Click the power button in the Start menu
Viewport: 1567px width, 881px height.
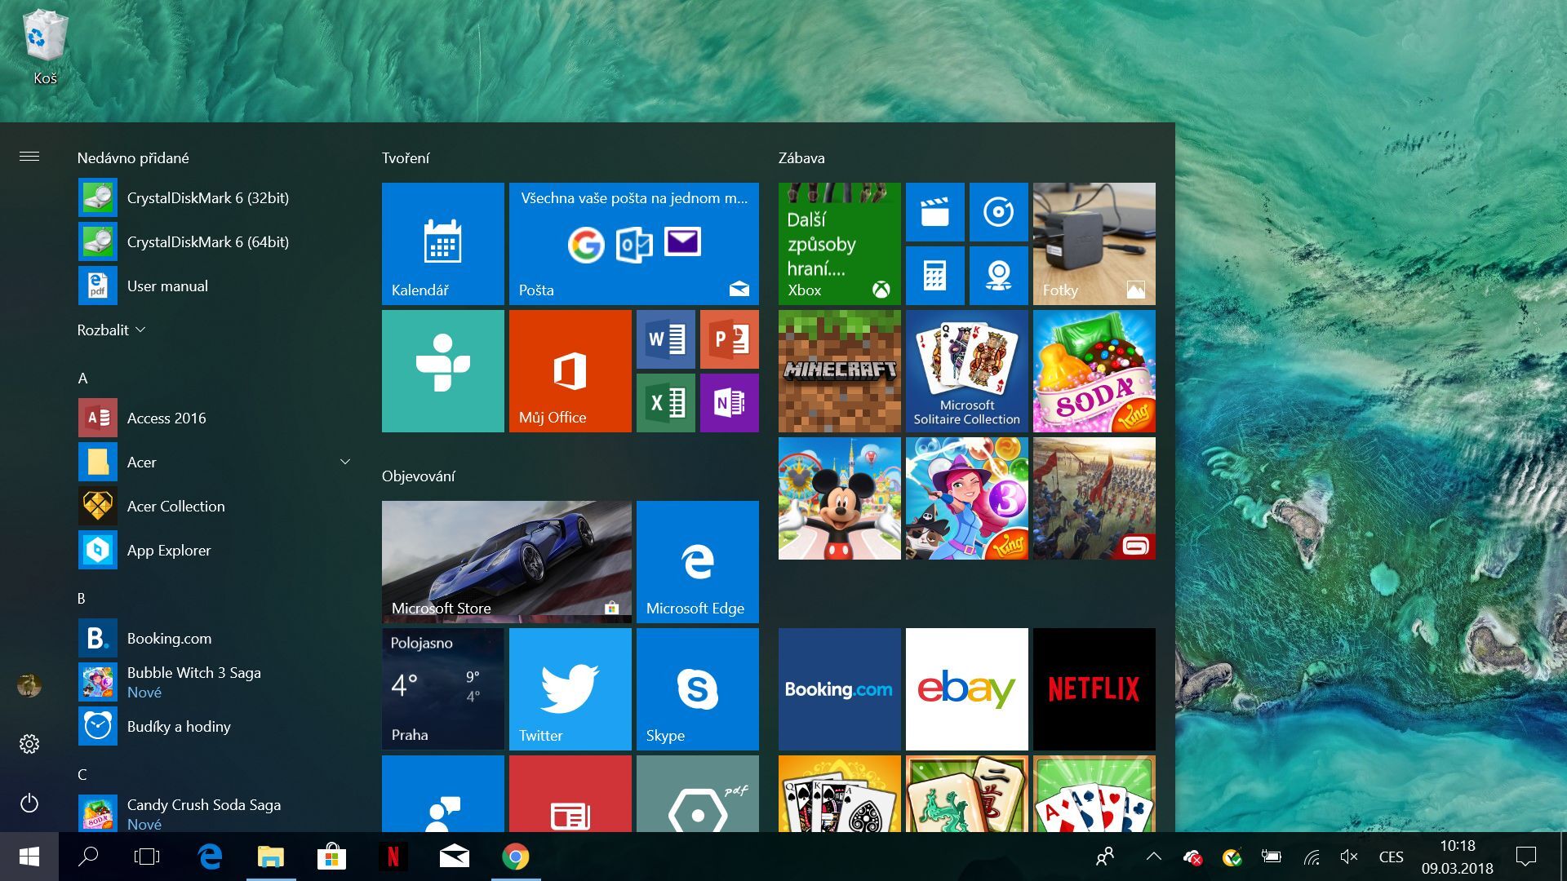tap(29, 804)
